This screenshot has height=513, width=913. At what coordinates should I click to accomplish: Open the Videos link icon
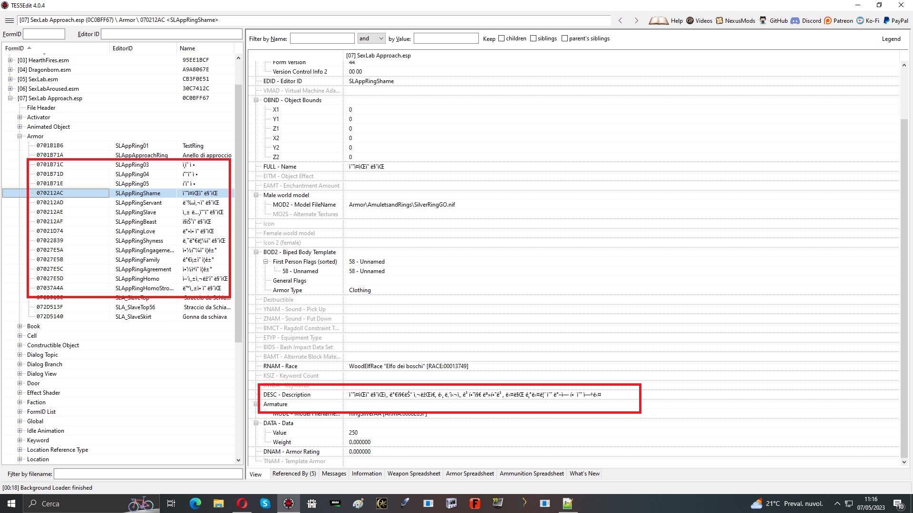click(x=690, y=20)
